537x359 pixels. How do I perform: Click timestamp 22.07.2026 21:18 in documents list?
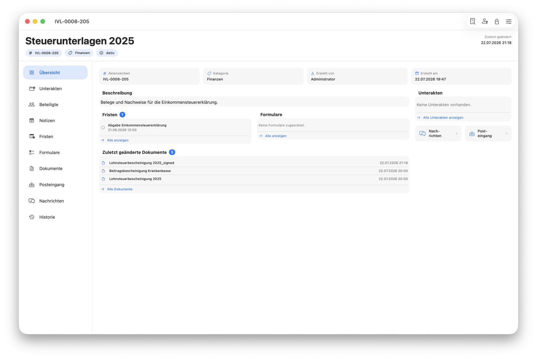click(x=394, y=163)
